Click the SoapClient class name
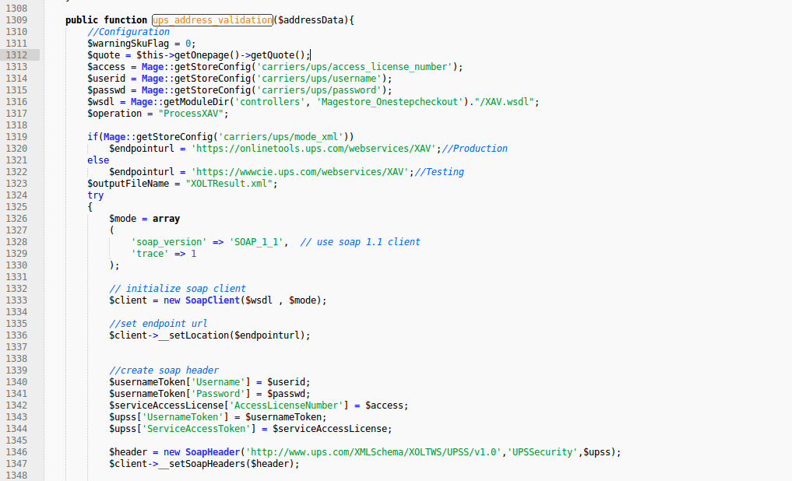The width and height of the screenshot is (792, 481). 212,300
